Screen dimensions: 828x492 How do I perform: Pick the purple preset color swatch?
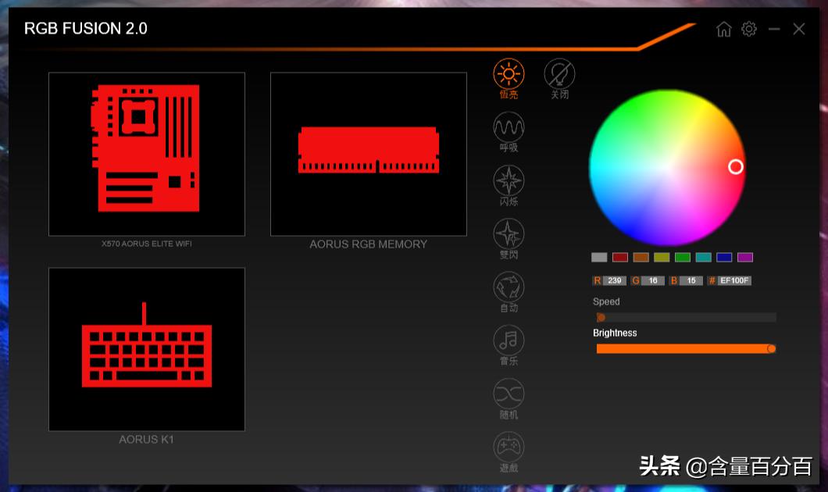745,257
